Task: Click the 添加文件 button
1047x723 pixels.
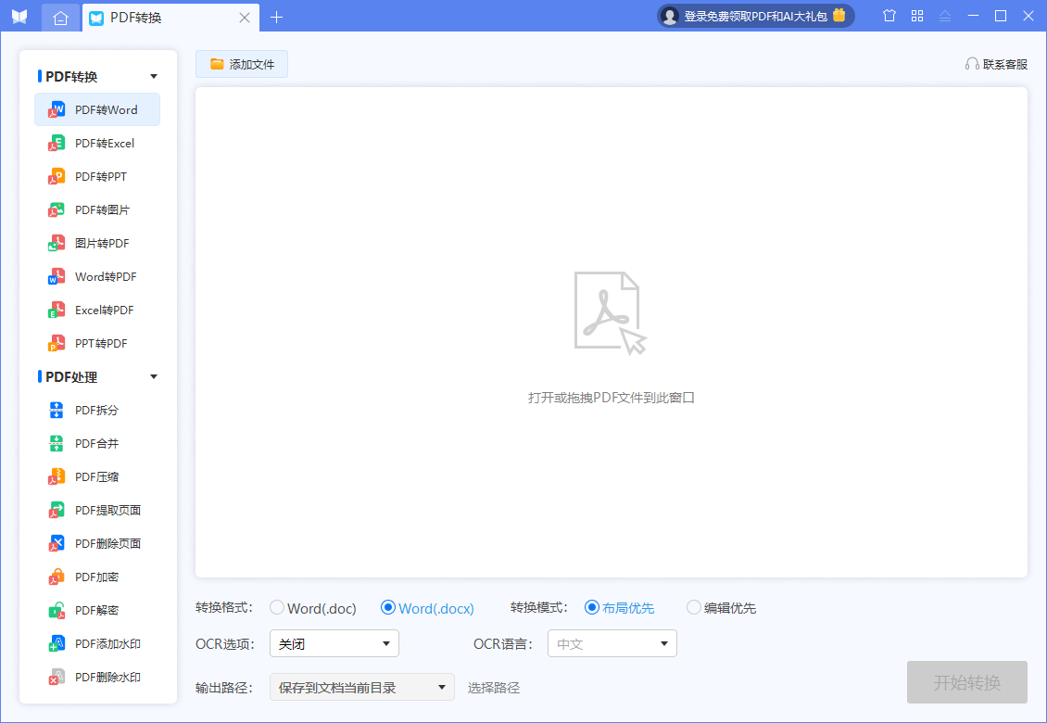Action: 242,64
